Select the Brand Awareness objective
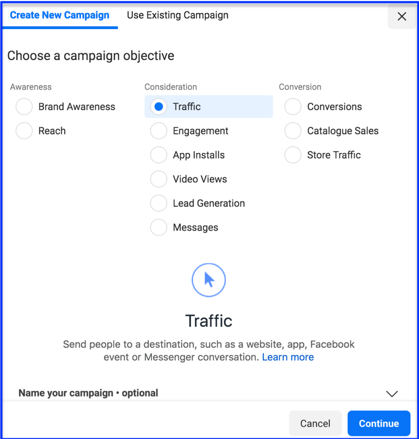 (x=24, y=107)
